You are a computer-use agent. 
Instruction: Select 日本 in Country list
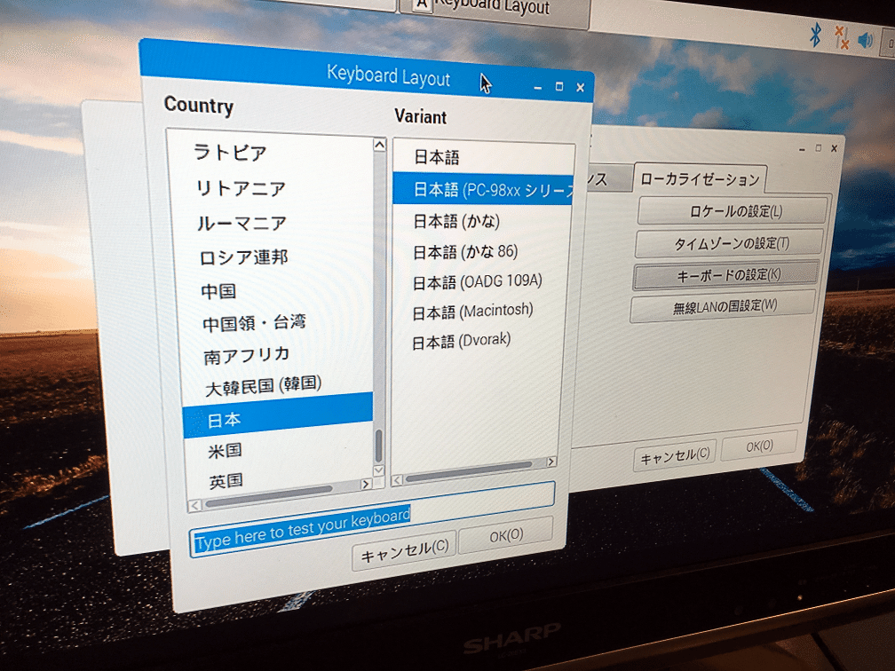[278, 416]
